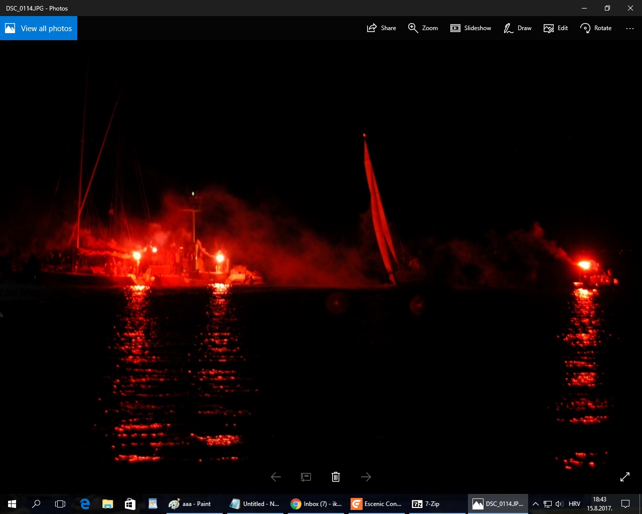The height and width of the screenshot is (514, 642).
Task: Select the Zoom tool
Action: click(422, 28)
